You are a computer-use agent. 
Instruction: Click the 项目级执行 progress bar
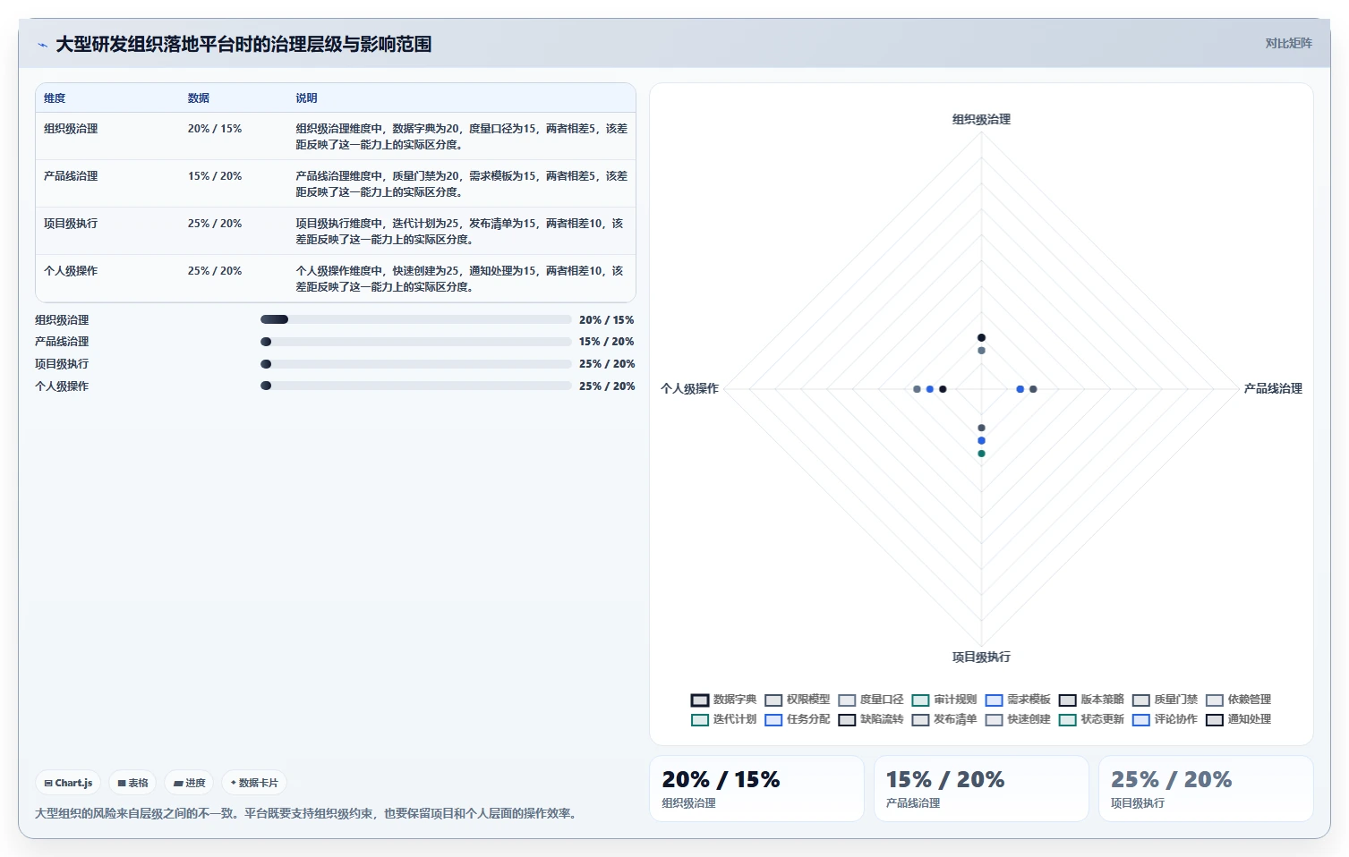pyautogui.click(x=415, y=364)
